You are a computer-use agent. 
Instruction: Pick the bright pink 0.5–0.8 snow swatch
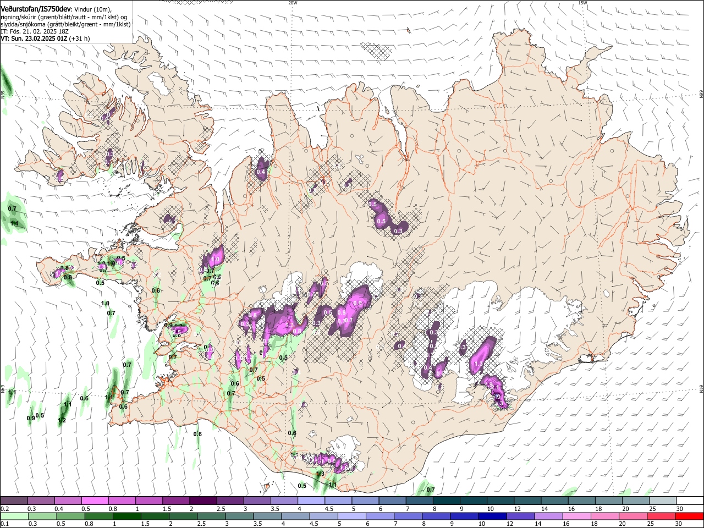pyautogui.click(x=95, y=501)
